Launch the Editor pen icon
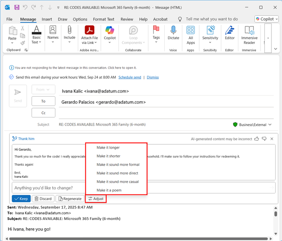The width and height of the screenshot is (282, 241). [230, 33]
